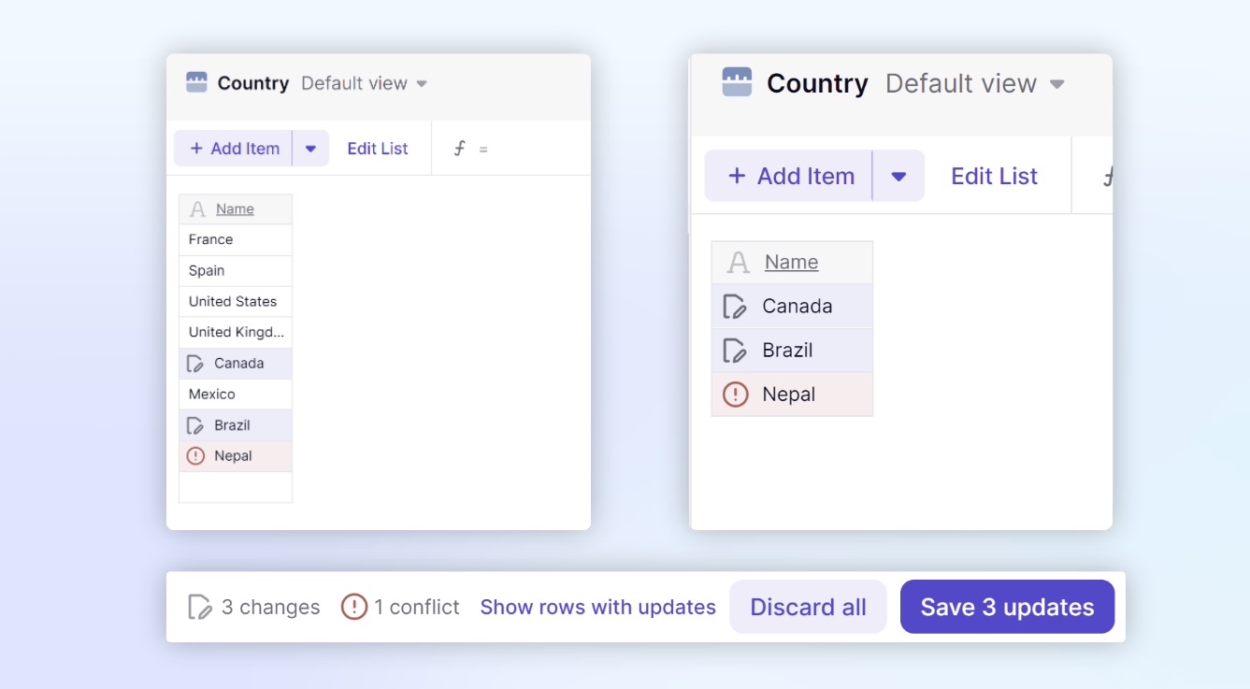Click the text type icon in left Name header
The height and width of the screenshot is (689, 1250).
(x=197, y=209)
